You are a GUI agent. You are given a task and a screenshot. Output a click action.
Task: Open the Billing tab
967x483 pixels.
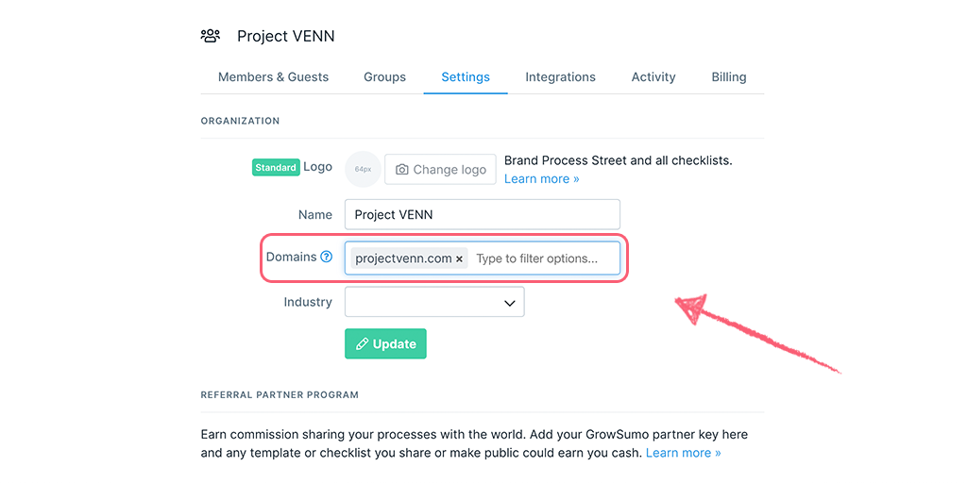point(729,77)
